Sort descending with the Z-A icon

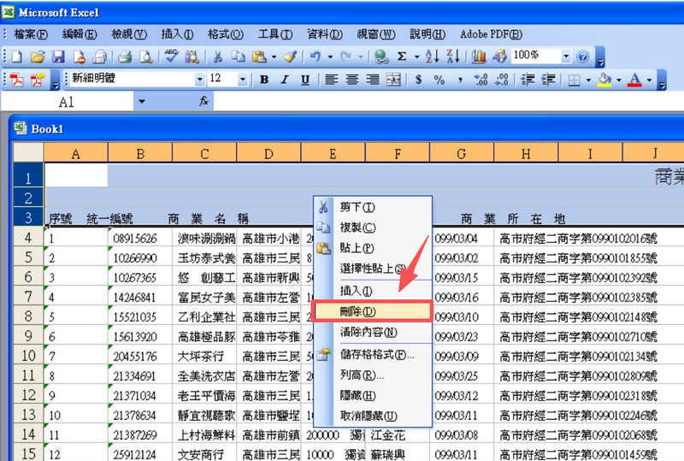[453, 56]
